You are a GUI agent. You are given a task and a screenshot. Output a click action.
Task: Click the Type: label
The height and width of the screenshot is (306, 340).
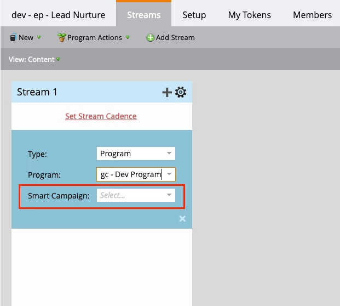(x=37, y=154)
